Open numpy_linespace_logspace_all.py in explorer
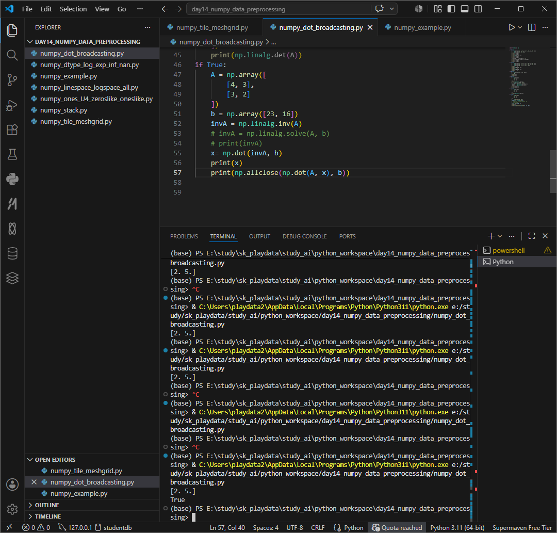557x533 pixels. point(92,87)
